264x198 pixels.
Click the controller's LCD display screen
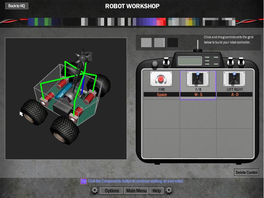click(190, 61)
